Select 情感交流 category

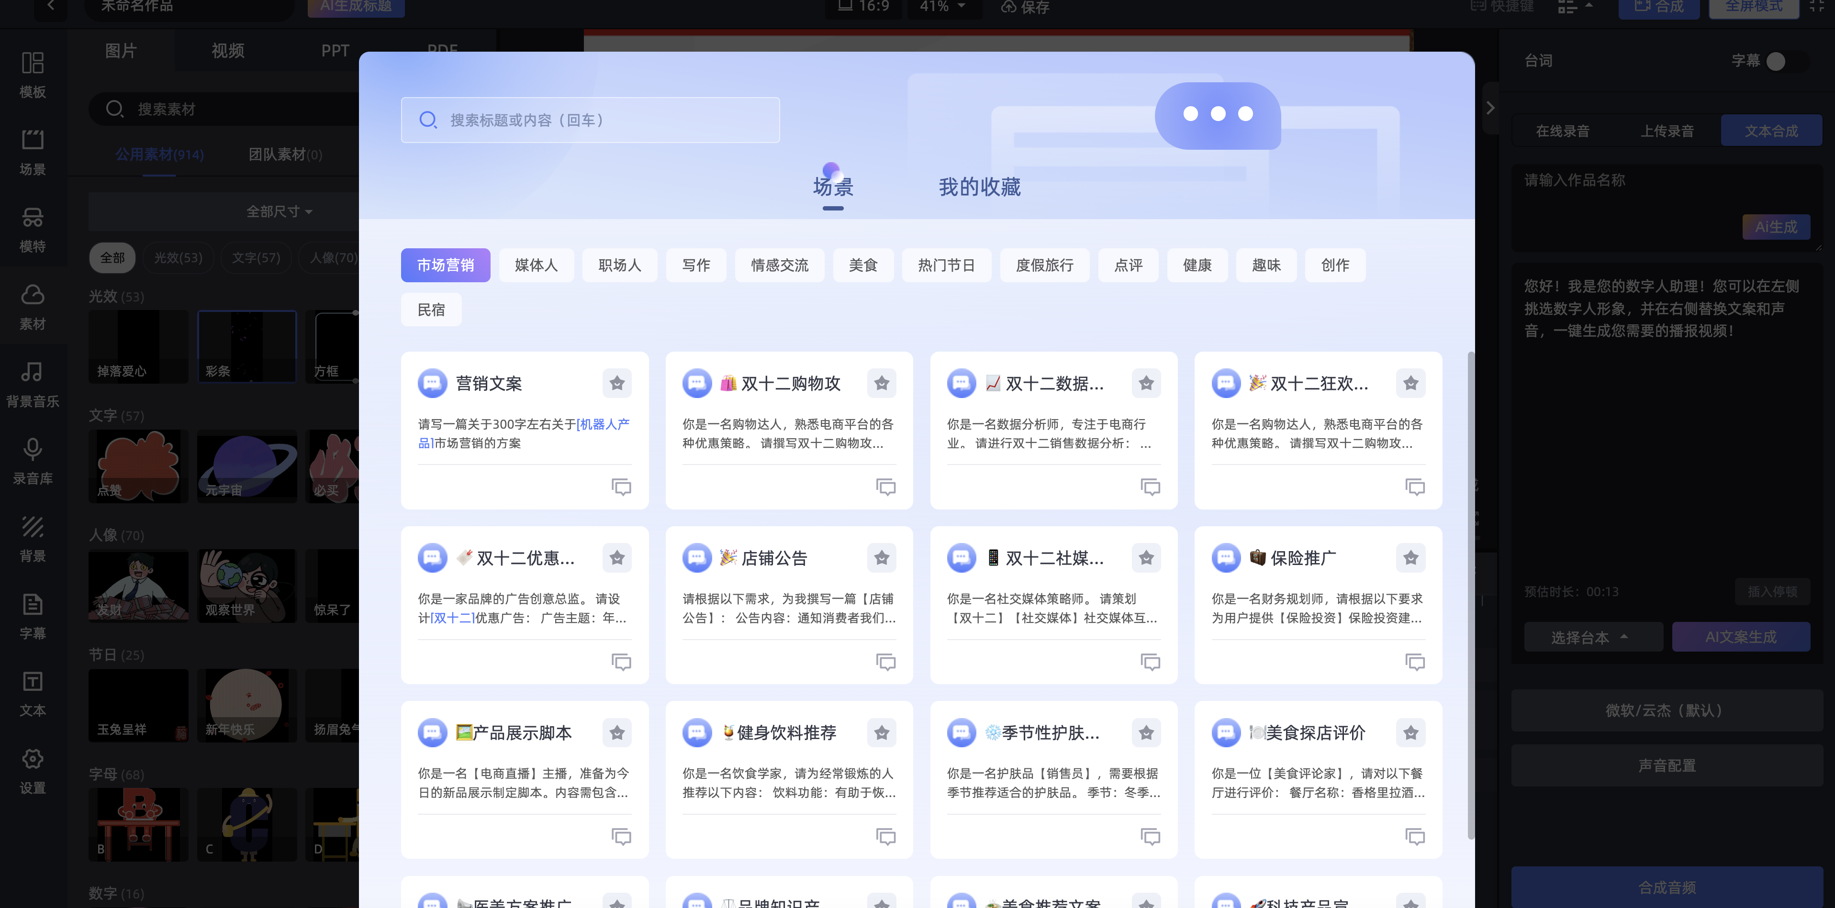[x=779, y=265]
